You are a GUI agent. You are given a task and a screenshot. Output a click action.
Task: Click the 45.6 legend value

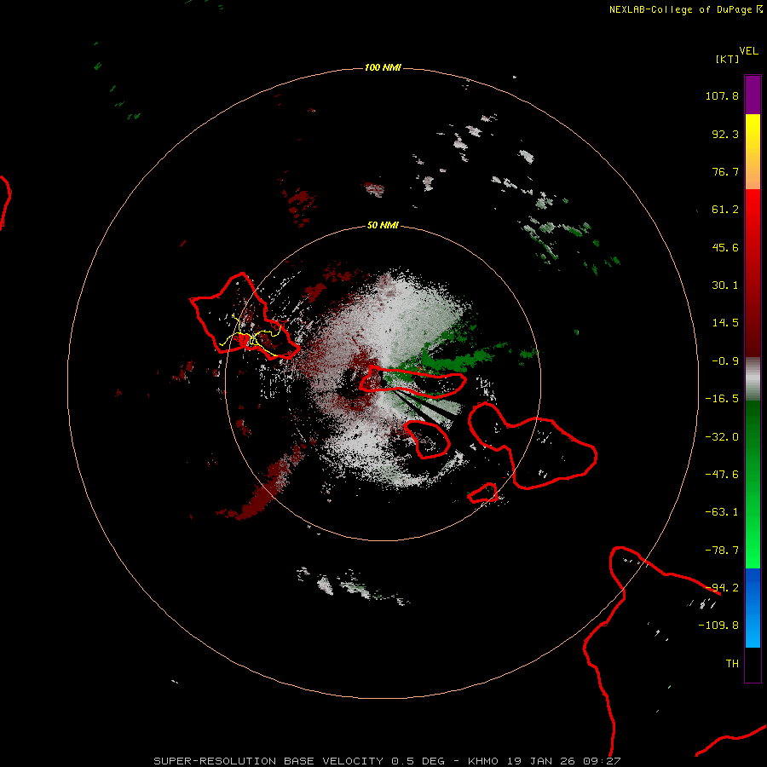coord(725,247)
